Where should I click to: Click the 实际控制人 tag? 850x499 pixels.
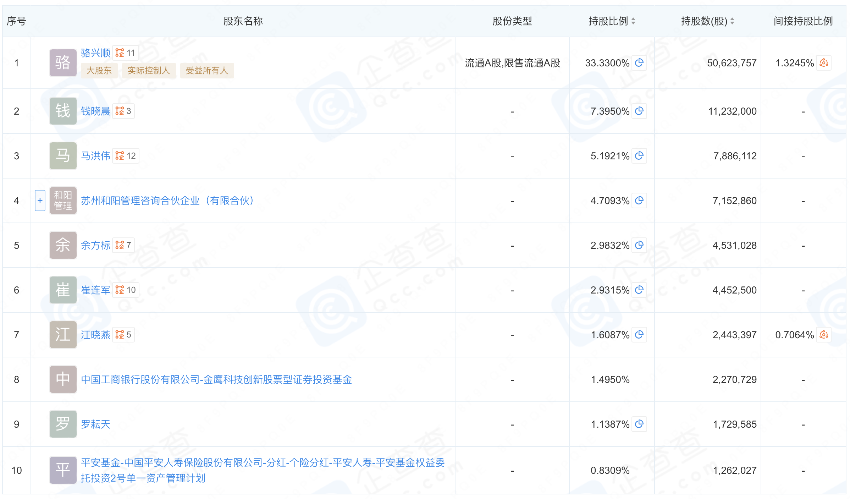pos(149,71)
